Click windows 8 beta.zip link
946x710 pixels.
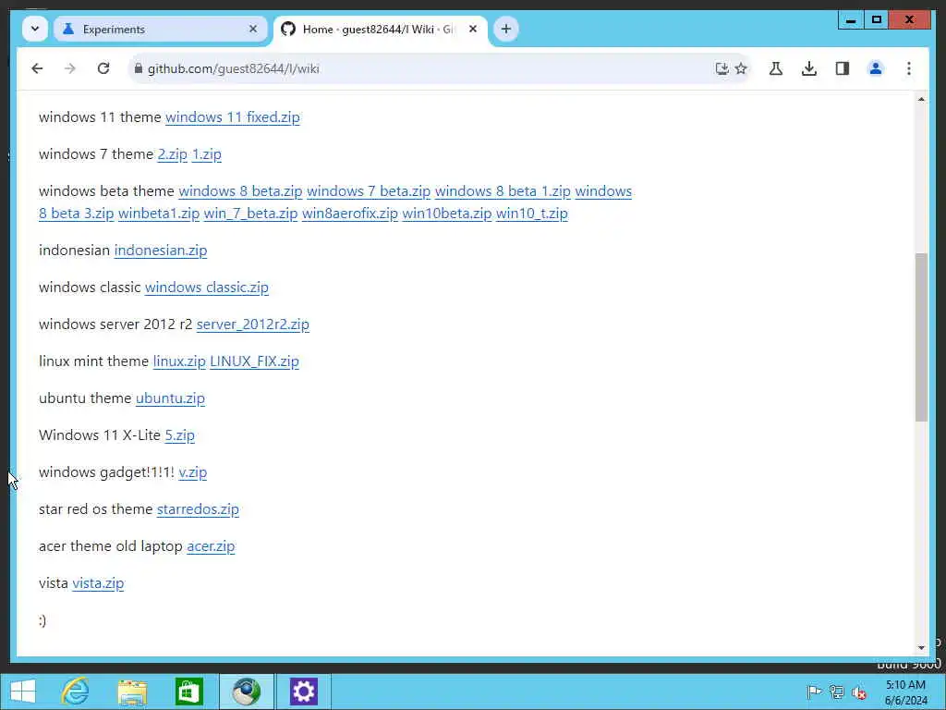[240, 191]
